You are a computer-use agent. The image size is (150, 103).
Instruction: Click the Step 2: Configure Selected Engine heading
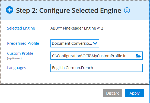pos(69,10)
